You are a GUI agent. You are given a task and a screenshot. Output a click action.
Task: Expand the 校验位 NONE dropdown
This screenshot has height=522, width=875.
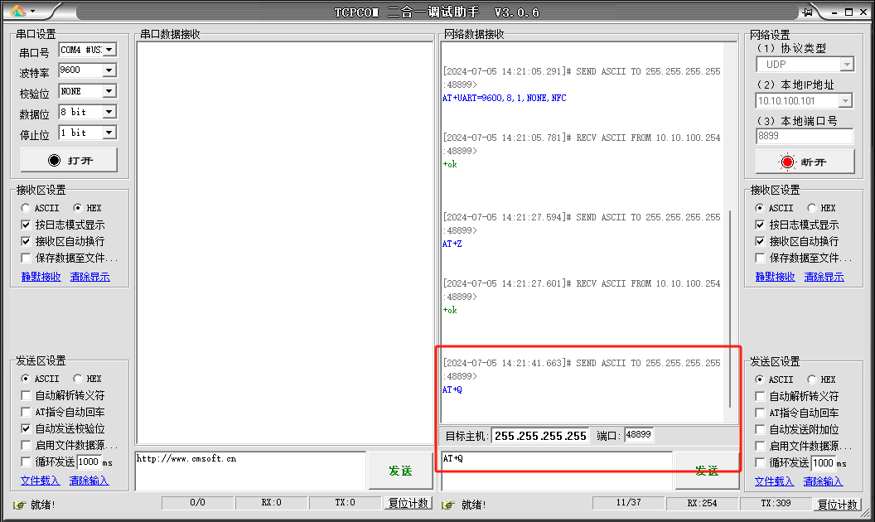[x=109, y=91]
